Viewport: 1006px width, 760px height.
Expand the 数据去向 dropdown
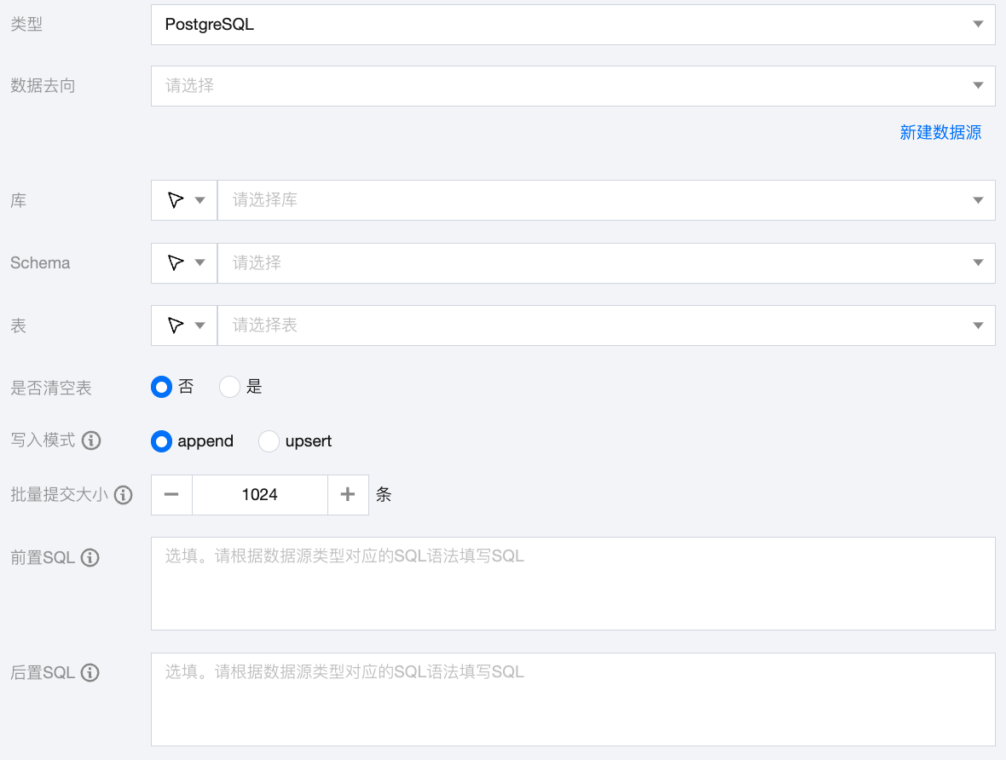coord(572,85)
